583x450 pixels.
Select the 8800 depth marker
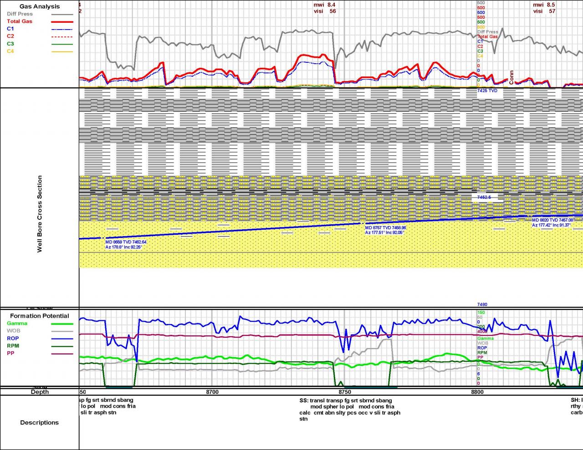tap(477, 392)
